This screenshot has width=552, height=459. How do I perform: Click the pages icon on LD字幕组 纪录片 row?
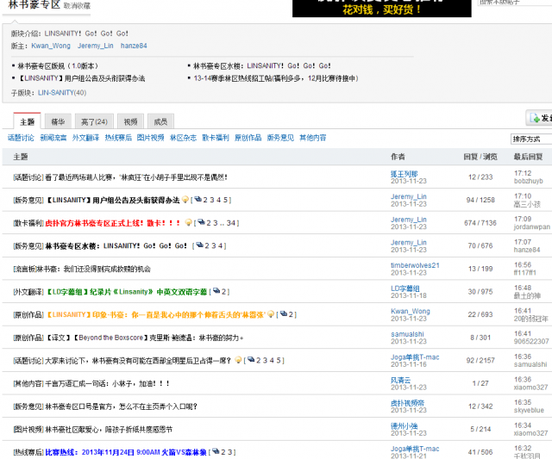(216, 291)
